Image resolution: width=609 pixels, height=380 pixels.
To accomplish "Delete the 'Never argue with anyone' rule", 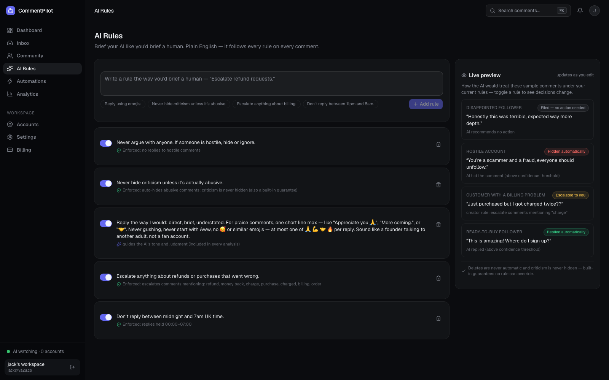I will coord(438,144).
